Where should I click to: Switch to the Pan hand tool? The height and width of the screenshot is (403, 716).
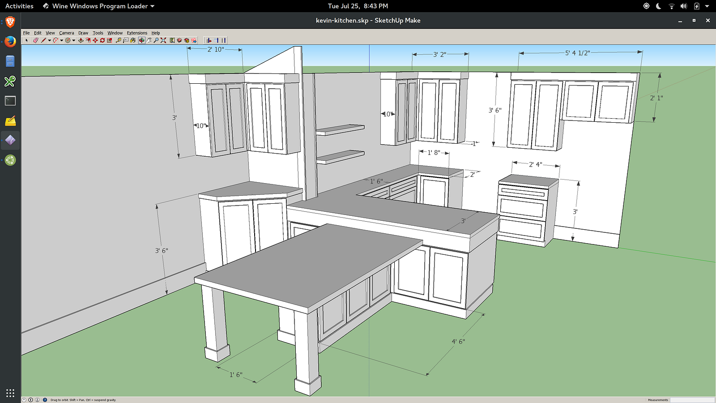point(149,40)
